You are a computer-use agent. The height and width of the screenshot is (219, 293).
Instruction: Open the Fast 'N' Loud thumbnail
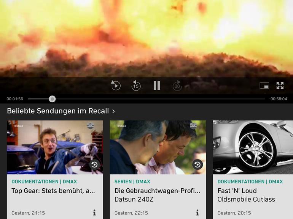coord(253,147)
